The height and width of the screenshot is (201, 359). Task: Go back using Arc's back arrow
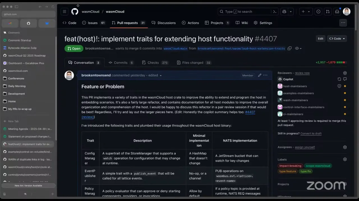[40, 6]
